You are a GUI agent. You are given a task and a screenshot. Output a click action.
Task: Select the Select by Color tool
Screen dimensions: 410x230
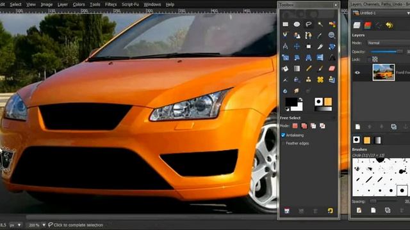pos(332,24)
